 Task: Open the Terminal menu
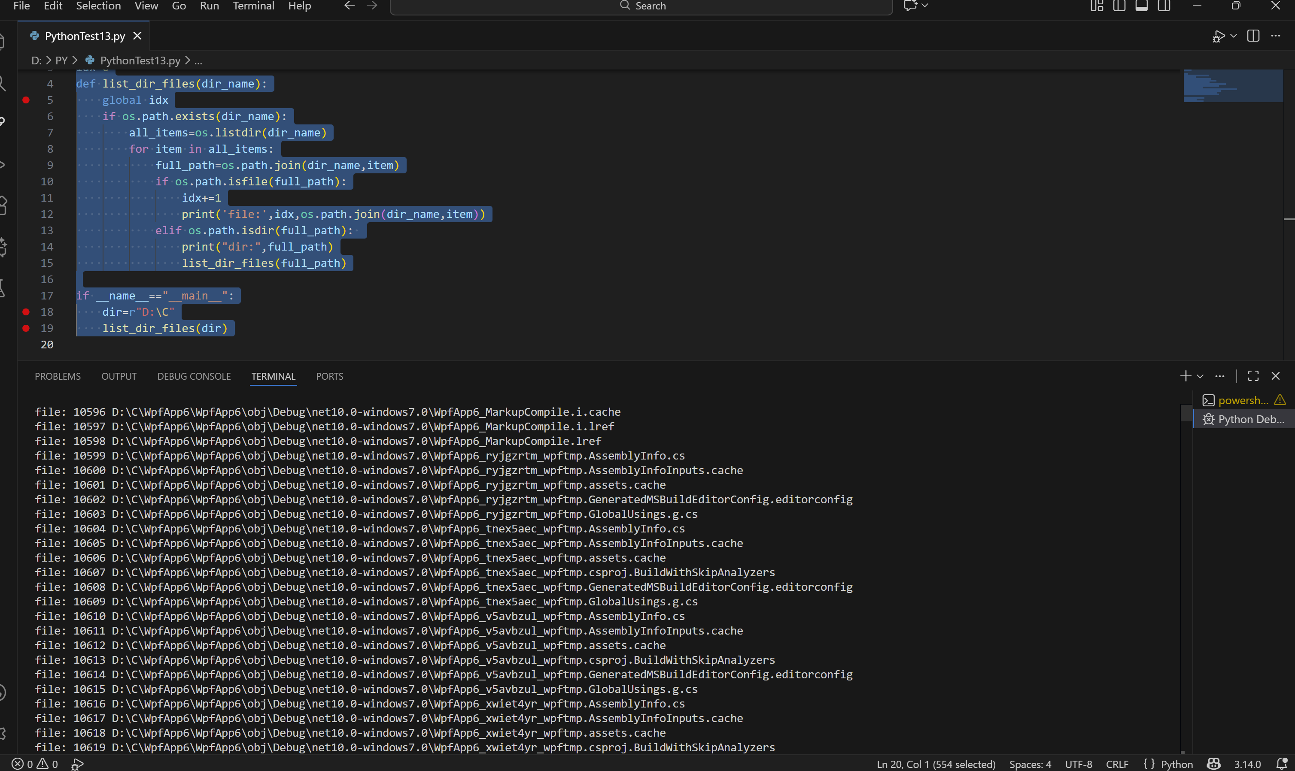click(x=253, y=6)
